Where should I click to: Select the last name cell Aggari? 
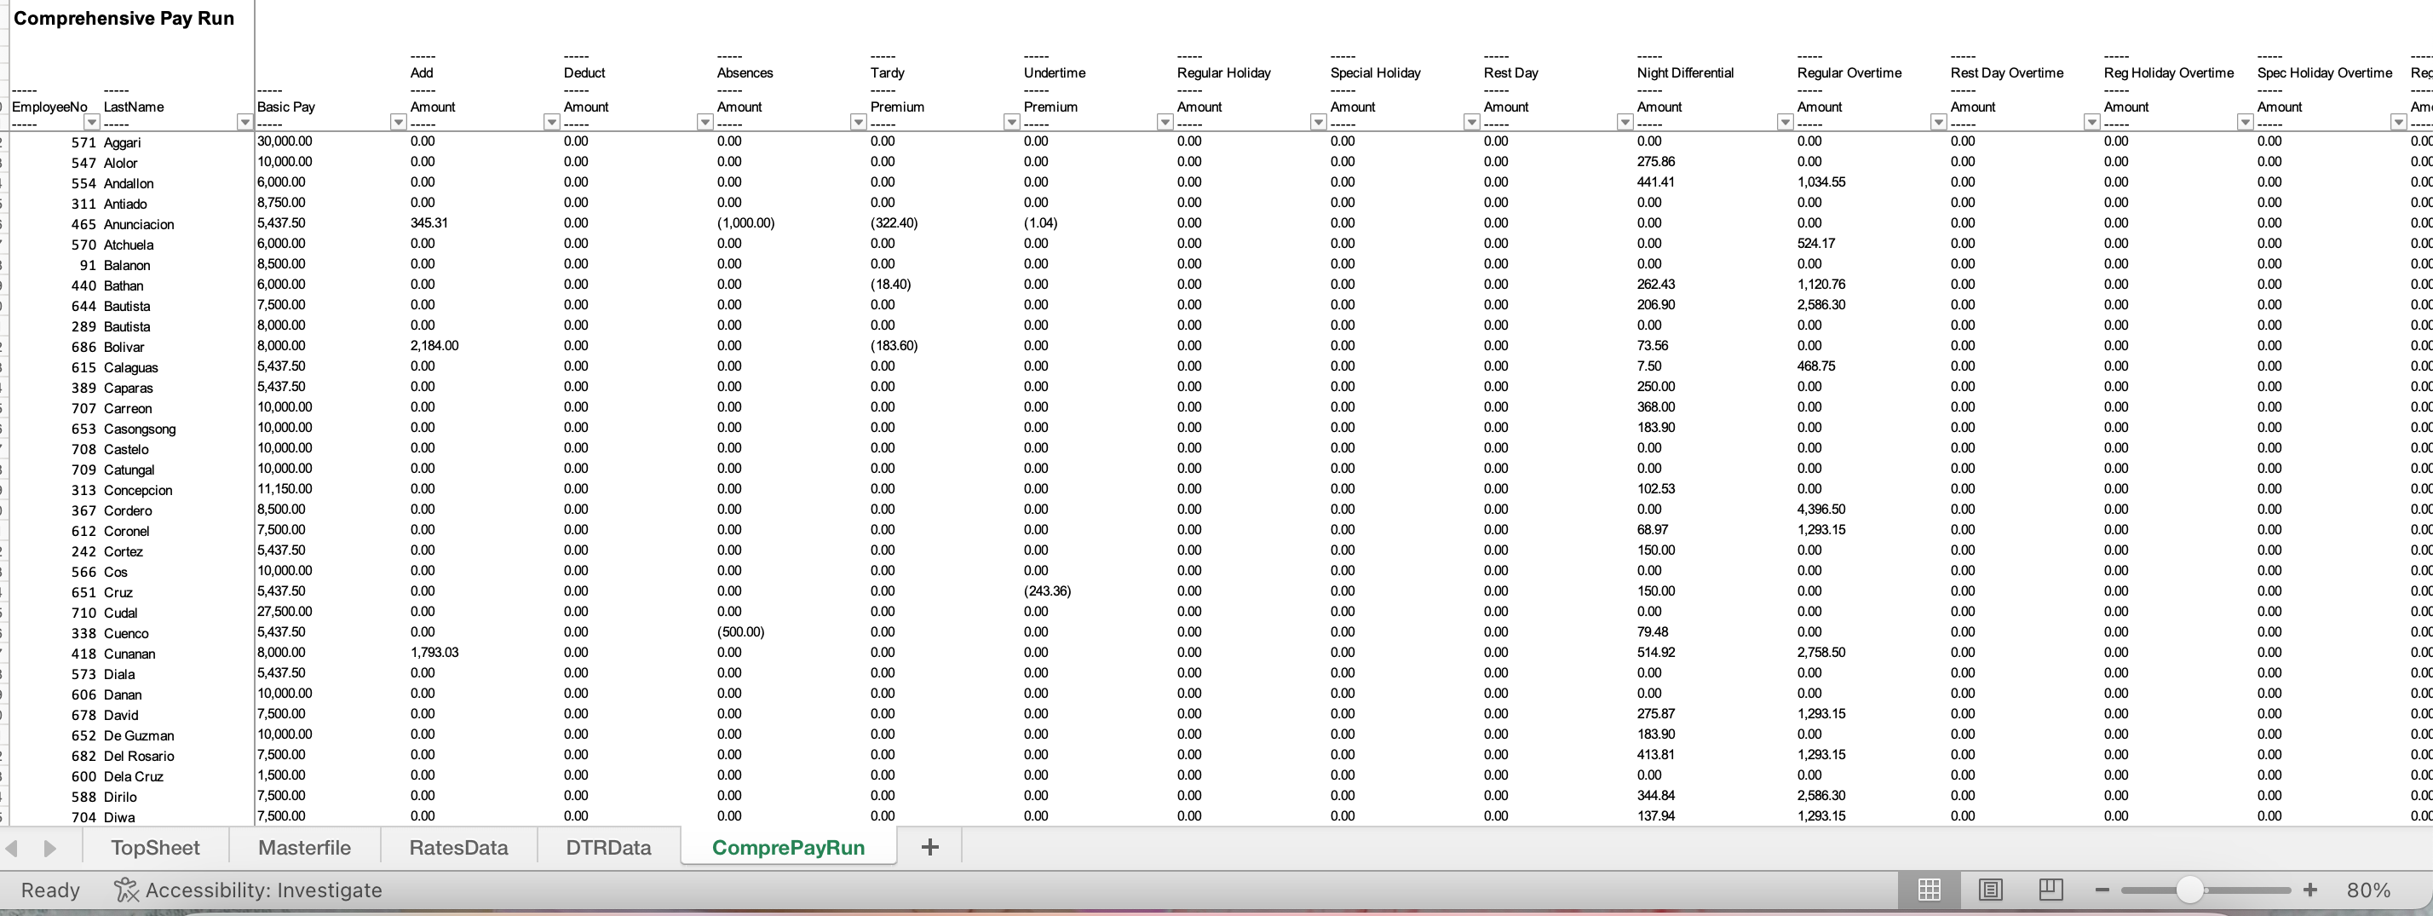pos(122,142)
